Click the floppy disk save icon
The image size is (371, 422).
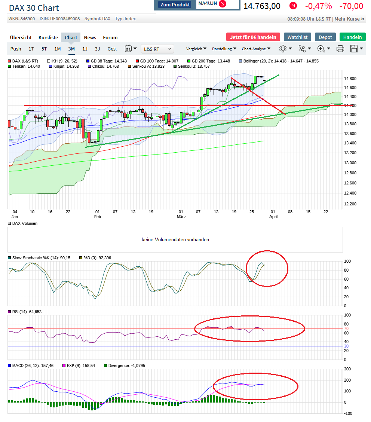(x=354, y=49)
